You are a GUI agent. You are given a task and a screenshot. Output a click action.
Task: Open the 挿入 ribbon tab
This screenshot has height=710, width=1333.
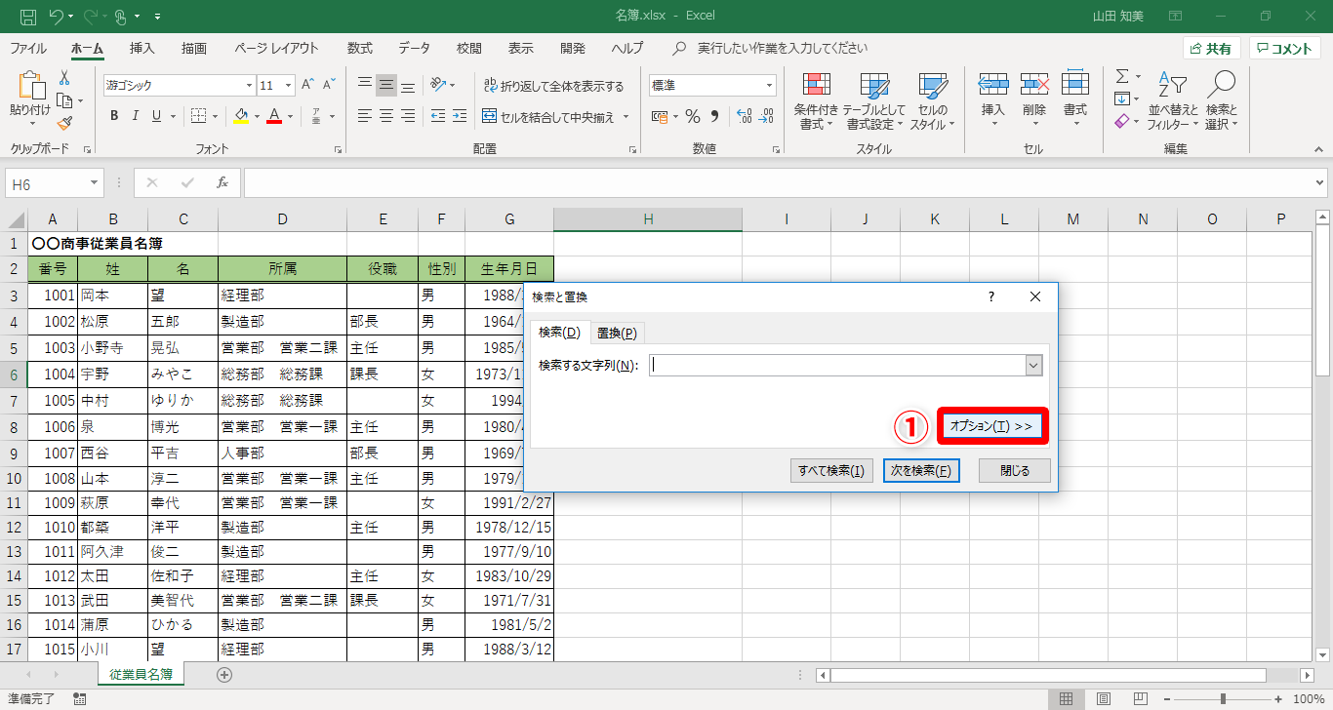(x=142, y=48)
